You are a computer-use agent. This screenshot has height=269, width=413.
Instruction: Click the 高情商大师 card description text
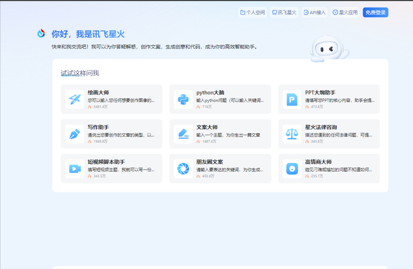338,170
